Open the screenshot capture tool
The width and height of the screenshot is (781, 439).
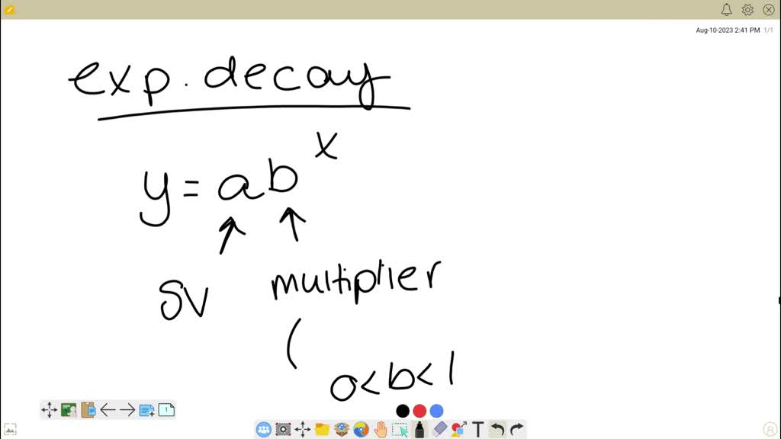283,429
